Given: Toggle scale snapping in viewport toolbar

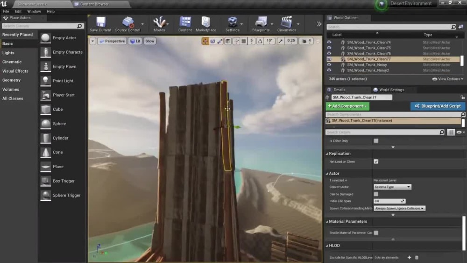Looking at the screenshot, I should coord(281,41).
